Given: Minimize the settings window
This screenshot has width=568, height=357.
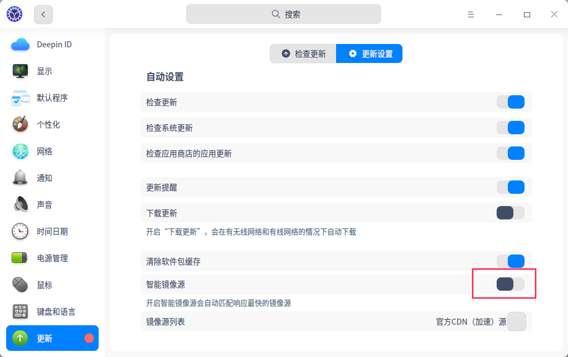Looking at the screenshot, I should pos(499,14).
